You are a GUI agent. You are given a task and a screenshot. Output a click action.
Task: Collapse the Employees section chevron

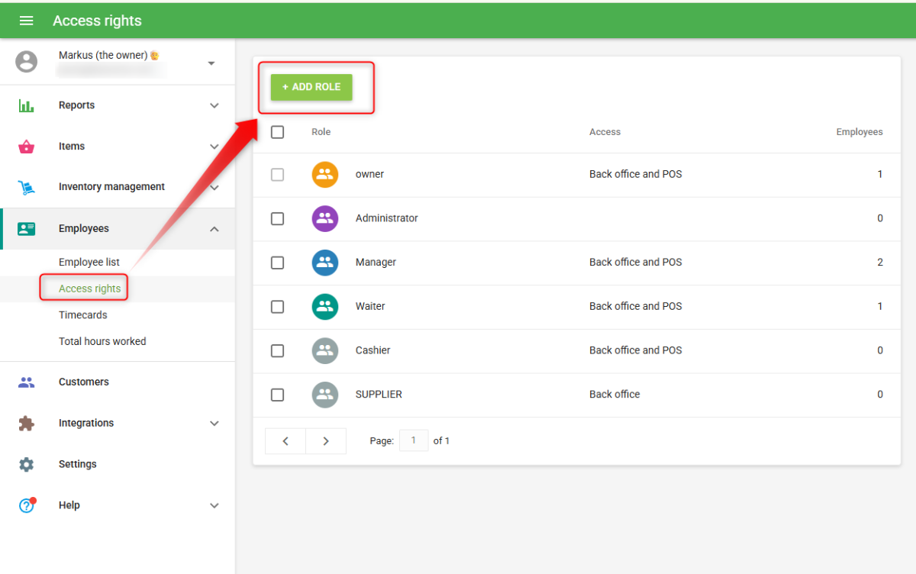pos(214,229)
